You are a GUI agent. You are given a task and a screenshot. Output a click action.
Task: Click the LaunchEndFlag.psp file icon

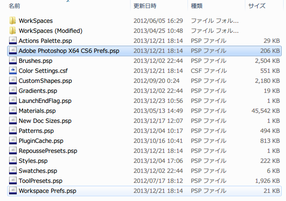pyautogui.click(x=13, y=100)
